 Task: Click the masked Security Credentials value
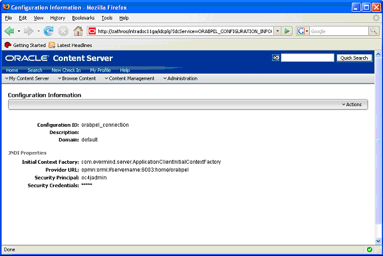(x=86, y=185)
